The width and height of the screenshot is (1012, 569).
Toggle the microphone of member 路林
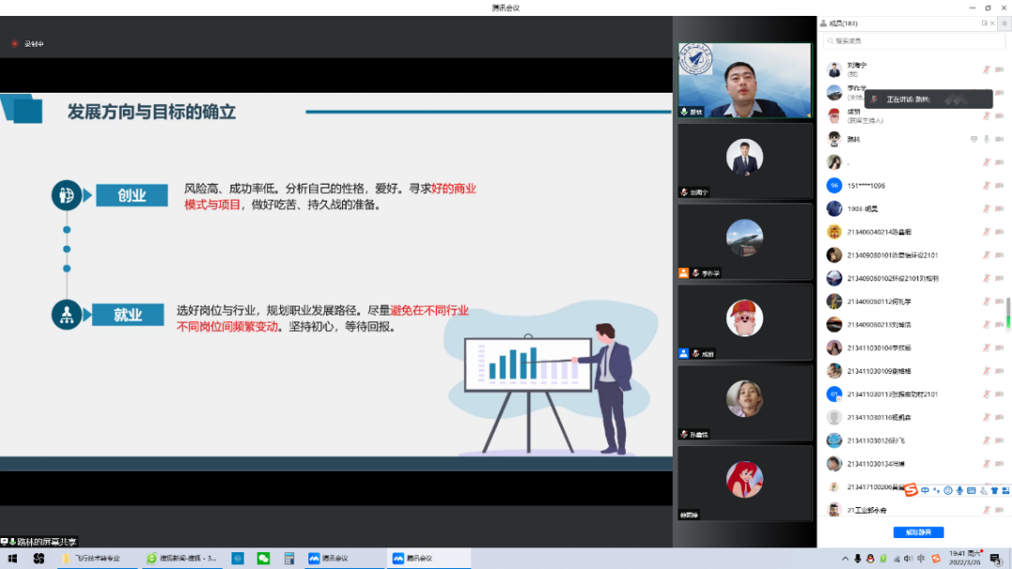986,139
